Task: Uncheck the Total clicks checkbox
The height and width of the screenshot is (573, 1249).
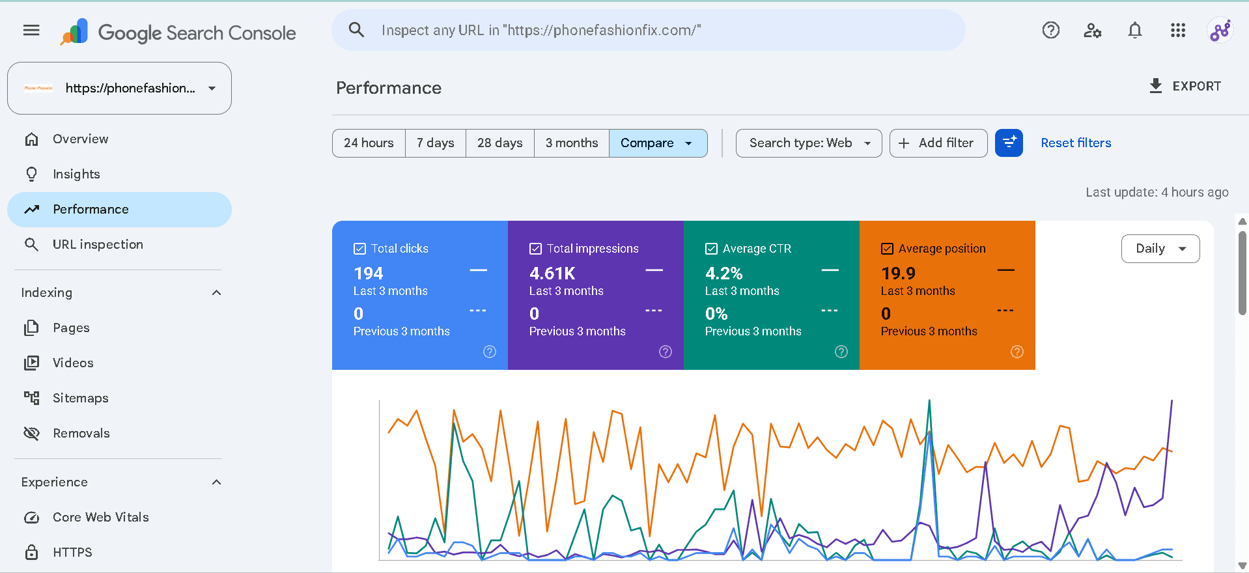Action: coord(359,249)
